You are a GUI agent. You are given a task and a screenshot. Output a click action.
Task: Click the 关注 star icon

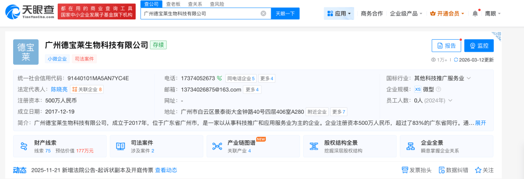coord(478,170)
